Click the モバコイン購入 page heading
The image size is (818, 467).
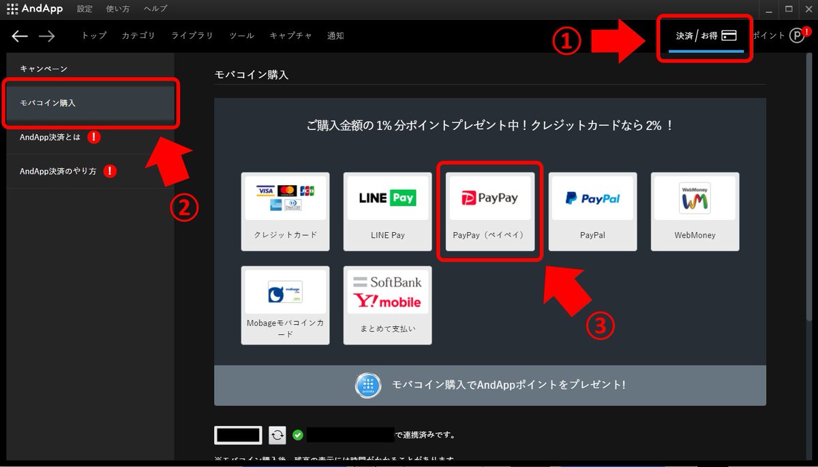click(252, 75)
